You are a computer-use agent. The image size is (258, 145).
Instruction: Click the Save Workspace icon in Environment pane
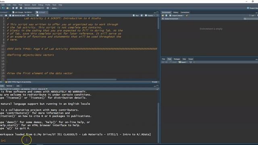(166, 15)
